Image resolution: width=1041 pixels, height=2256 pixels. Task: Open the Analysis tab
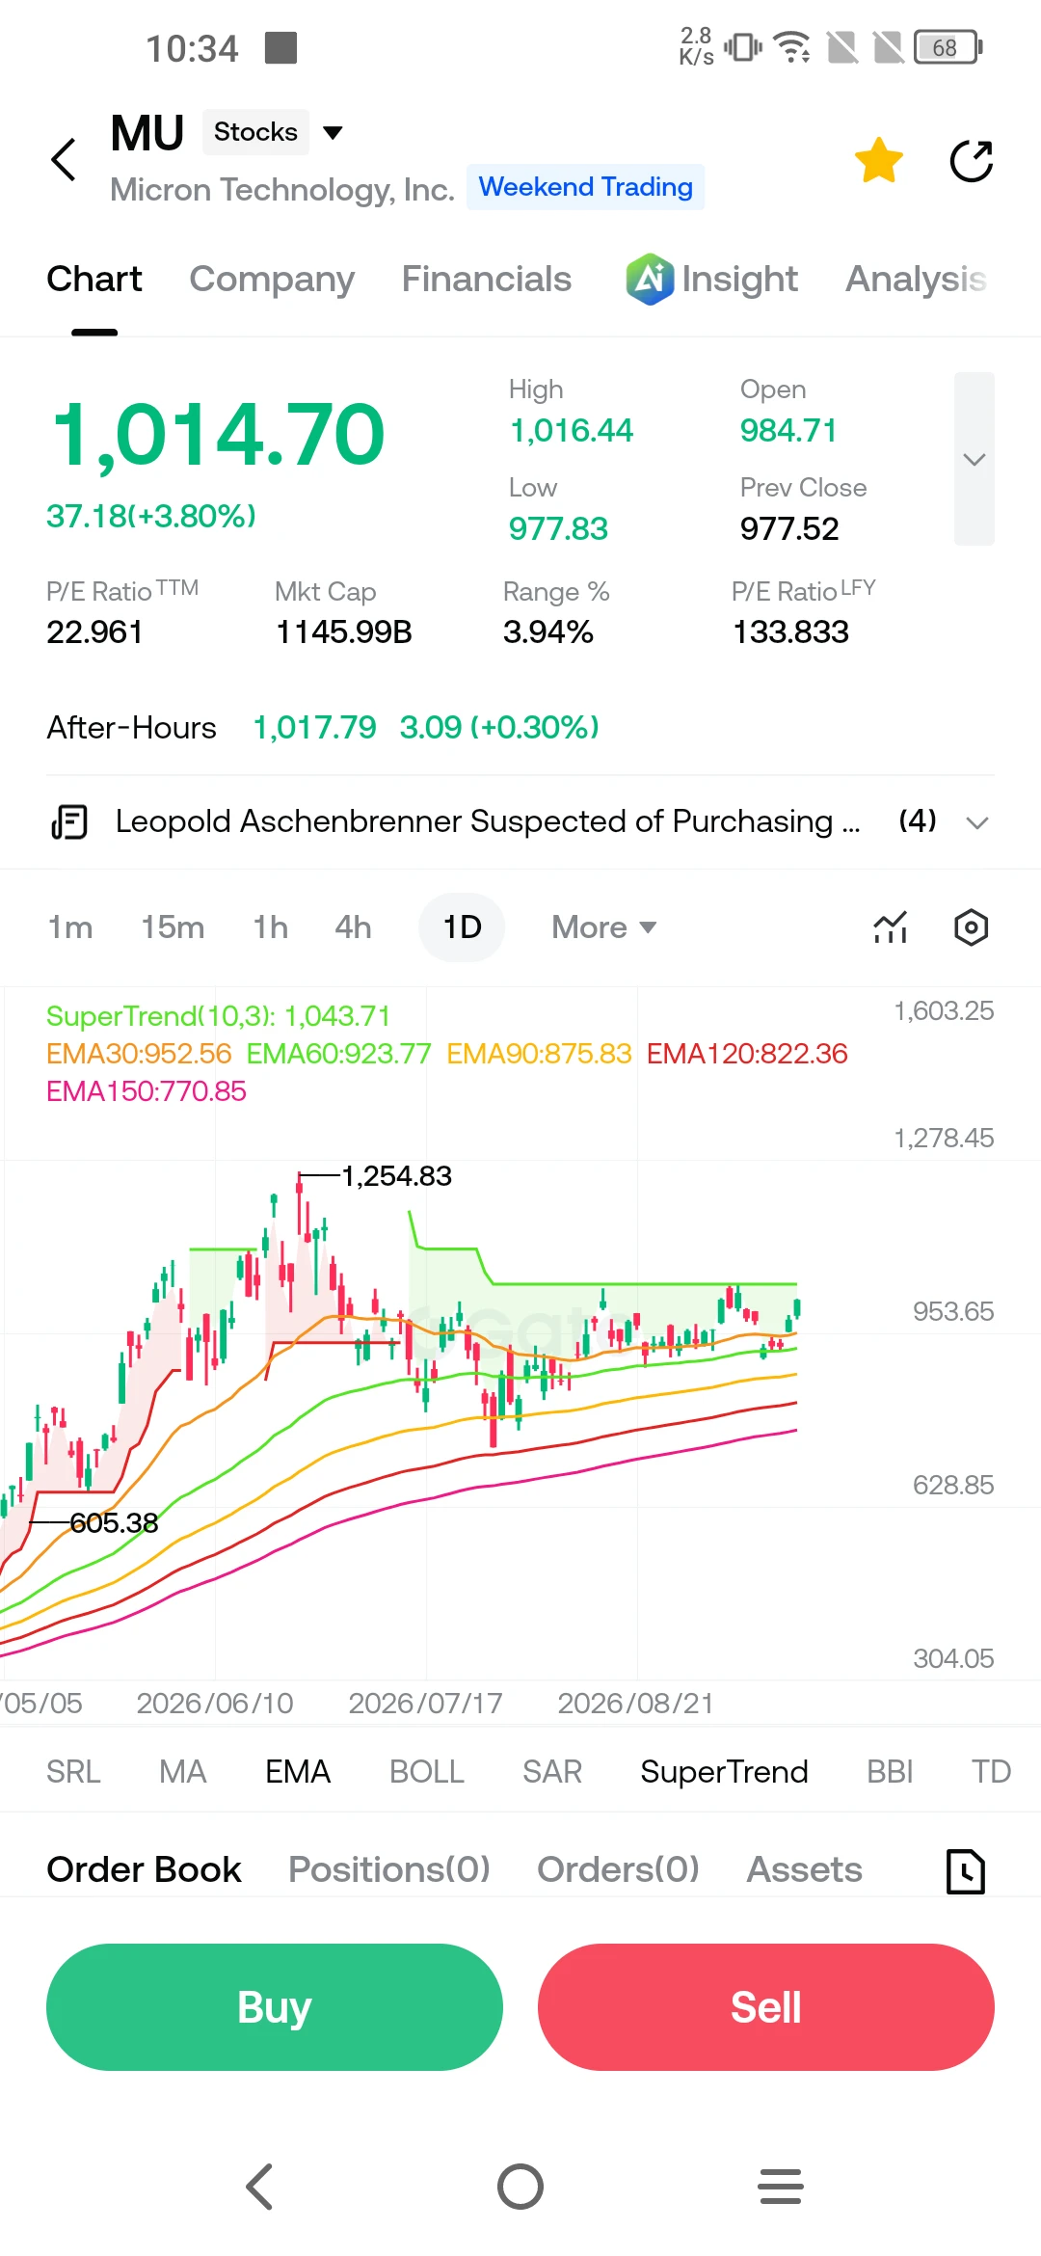tap(916, 280)
